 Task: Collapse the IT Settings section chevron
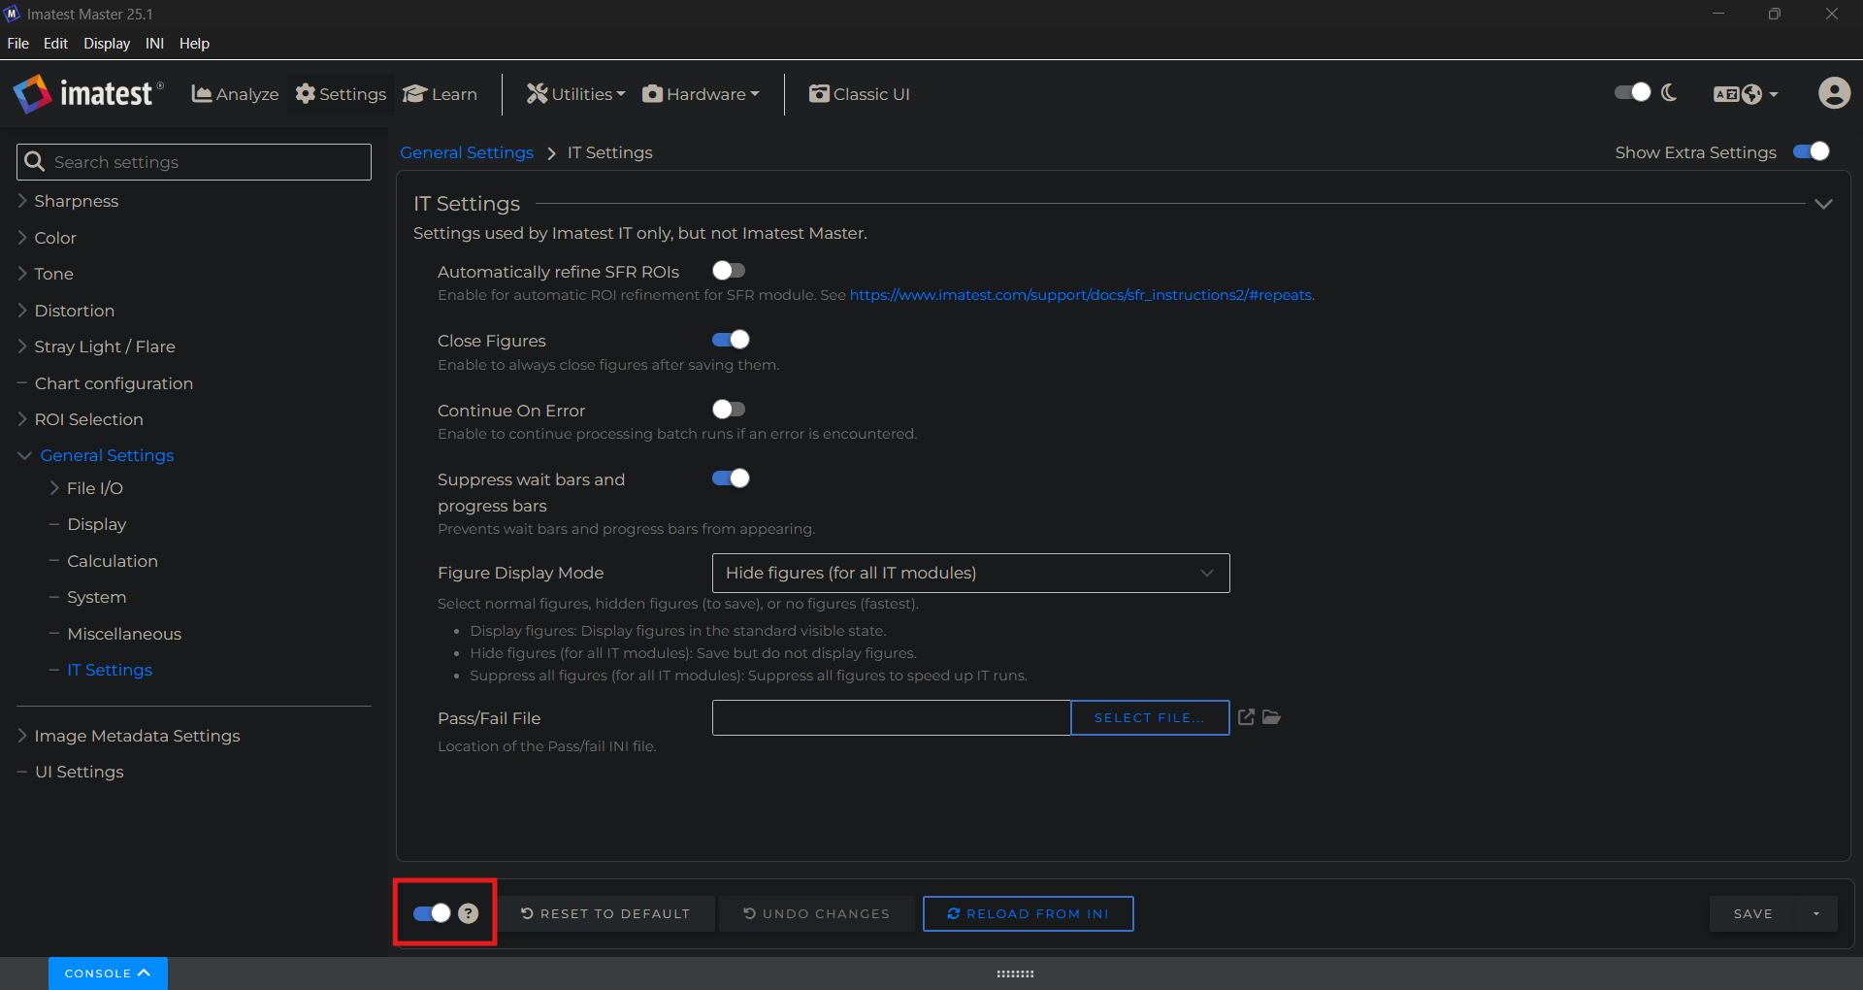[1823, 204]
